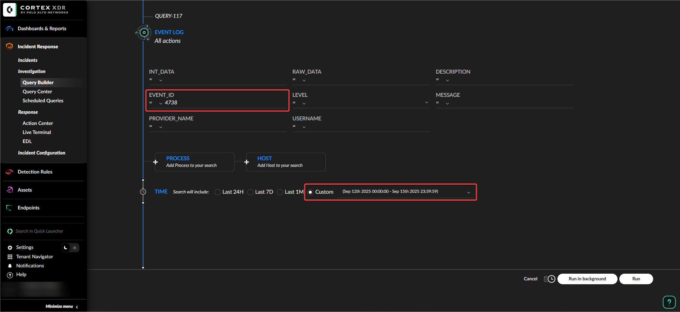Choose the Last 1M radio option
Screen dimensions: 680x312
point(280,192)
